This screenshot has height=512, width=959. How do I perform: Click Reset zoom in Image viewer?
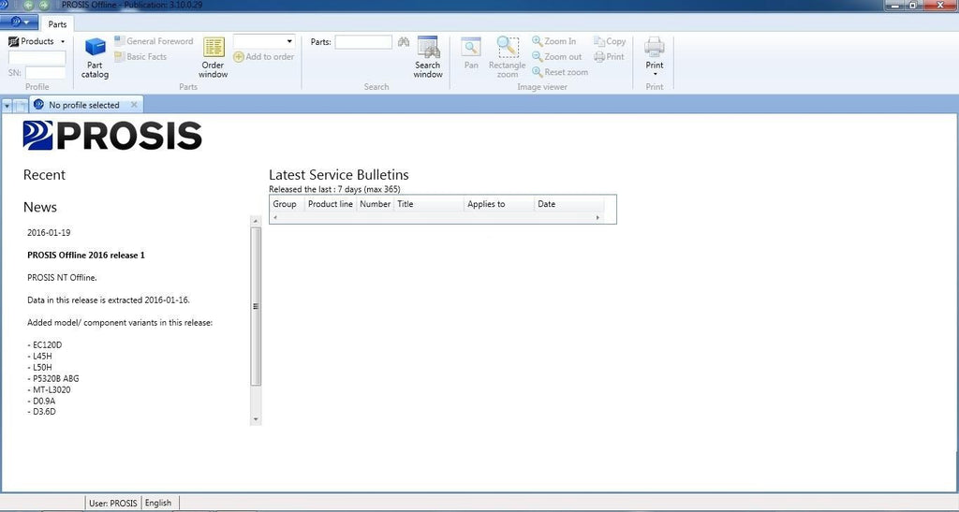pos(559,72)
